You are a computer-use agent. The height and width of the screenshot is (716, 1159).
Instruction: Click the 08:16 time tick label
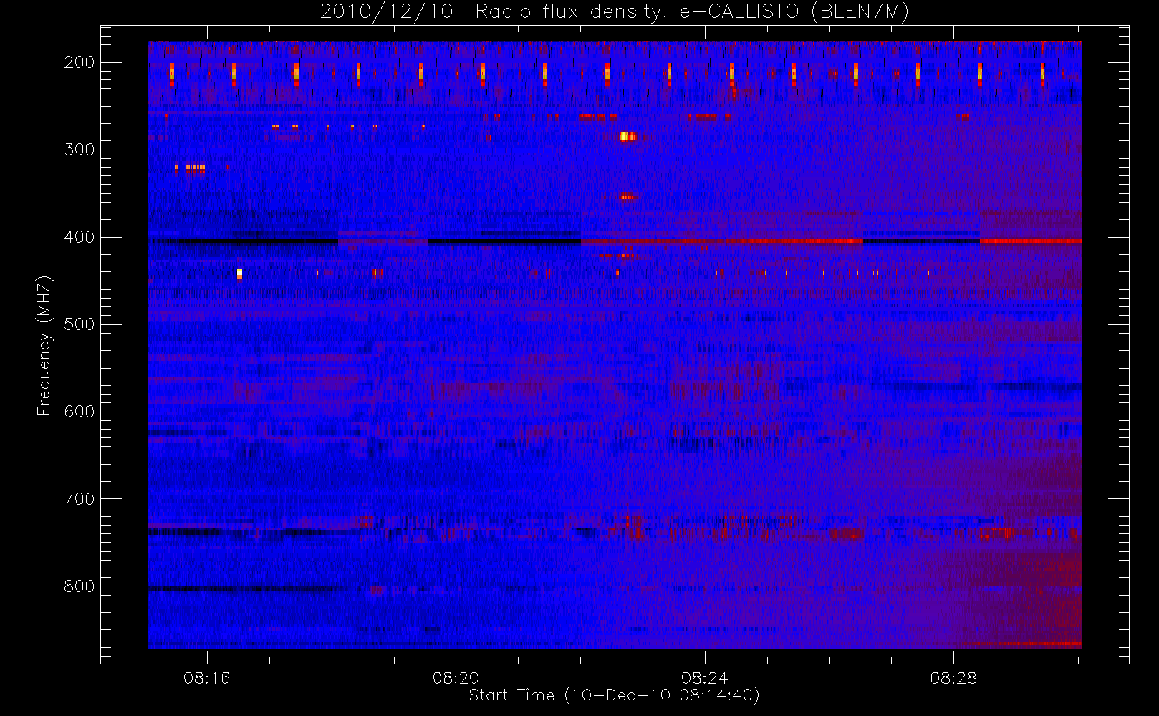[x=207, y=678]
